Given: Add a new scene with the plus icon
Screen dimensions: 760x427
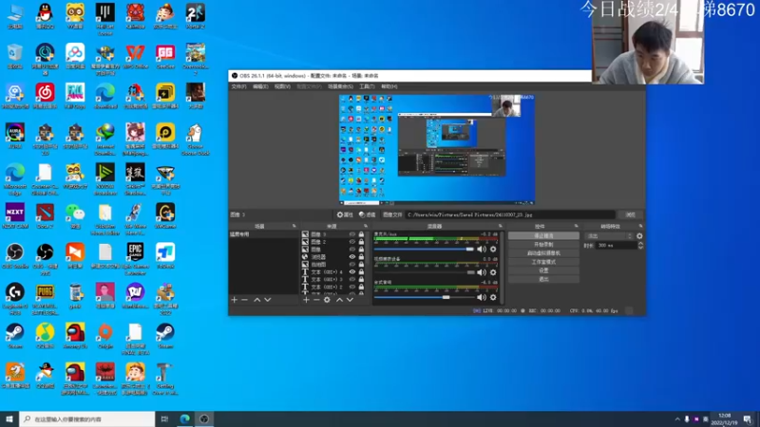Looking at the screenshot, I should (x=234, y=300).
